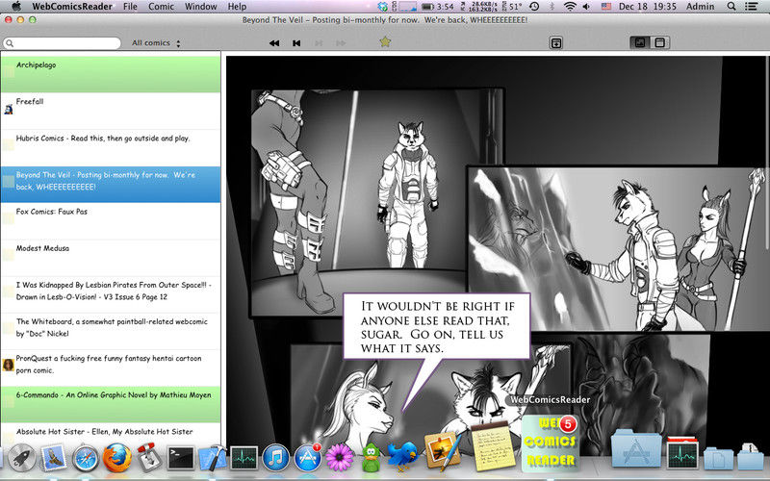This screenshot has height=481, width=770.
Task: Select Freefall comic
Action: [111, 111]
